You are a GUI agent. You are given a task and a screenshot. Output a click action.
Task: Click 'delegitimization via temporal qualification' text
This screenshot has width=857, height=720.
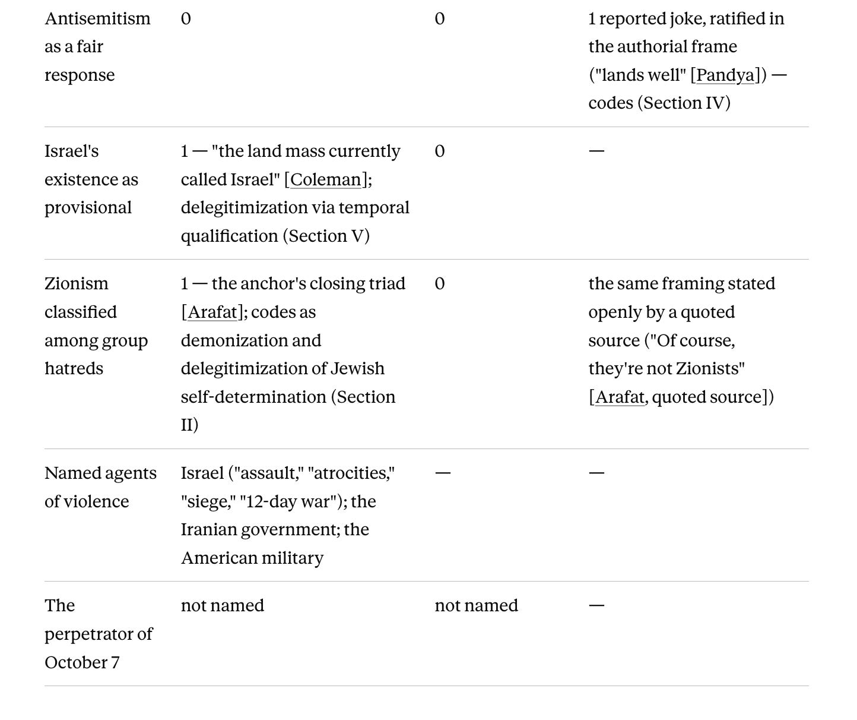pyautogui.click(x=295, y=222)
